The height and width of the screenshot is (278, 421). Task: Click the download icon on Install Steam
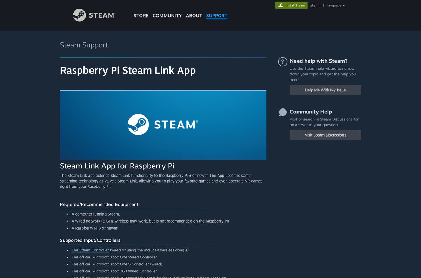(x=281, y=5)
